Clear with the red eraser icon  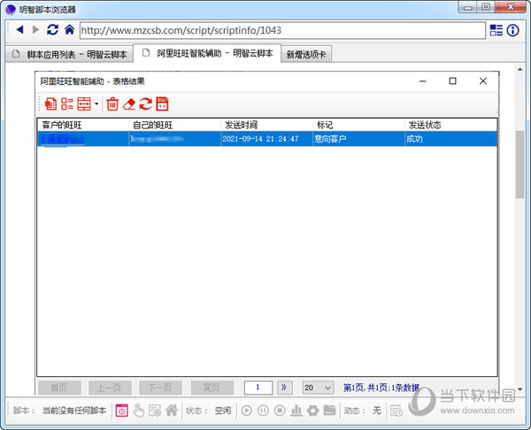pyautogui.click(x=129, y=104)
